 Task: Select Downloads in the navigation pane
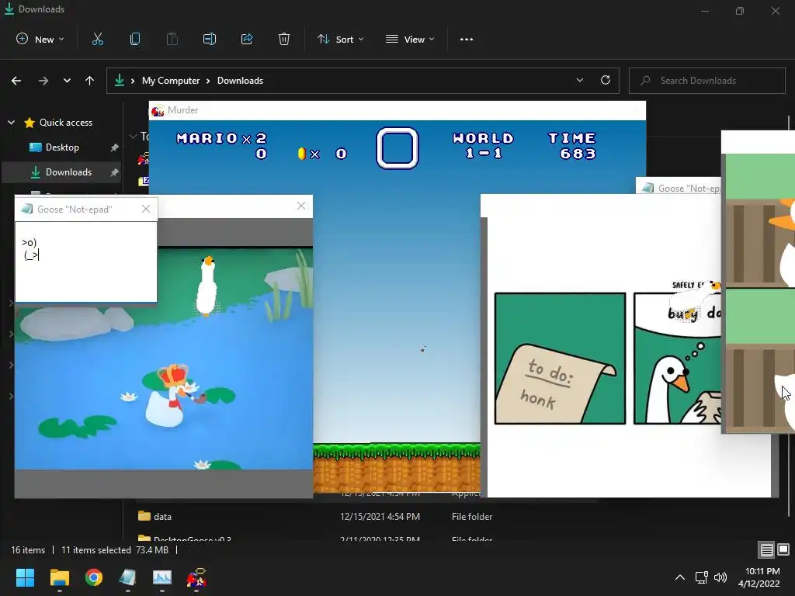point(68,172)
